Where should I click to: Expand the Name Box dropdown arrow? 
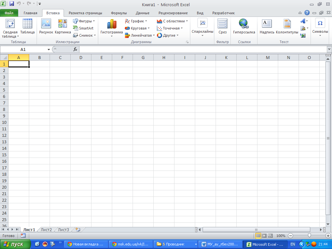pyautogui.click(x=49, y=50)
